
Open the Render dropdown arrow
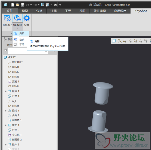pyautogui.click(x=7, y=28)
